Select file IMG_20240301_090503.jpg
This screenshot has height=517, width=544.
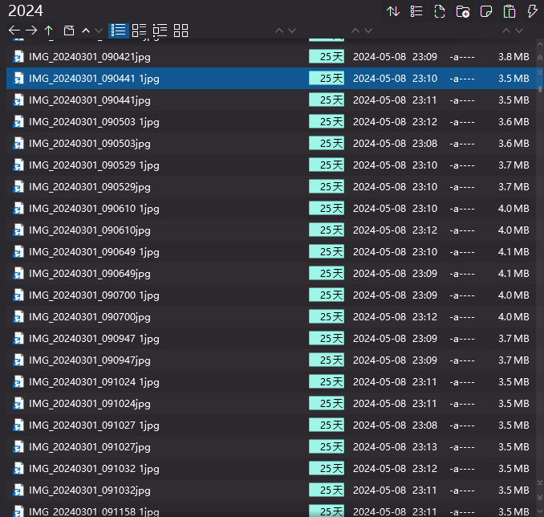click(89, 144)
